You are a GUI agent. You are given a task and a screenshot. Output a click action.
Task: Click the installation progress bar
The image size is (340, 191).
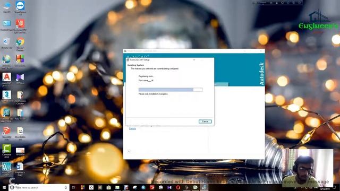pyautogui.click(x=171, y=90)
